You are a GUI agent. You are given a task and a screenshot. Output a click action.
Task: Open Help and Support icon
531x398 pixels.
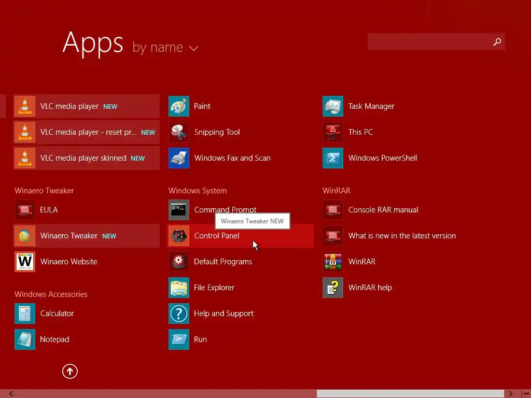(x=179, y=314)
